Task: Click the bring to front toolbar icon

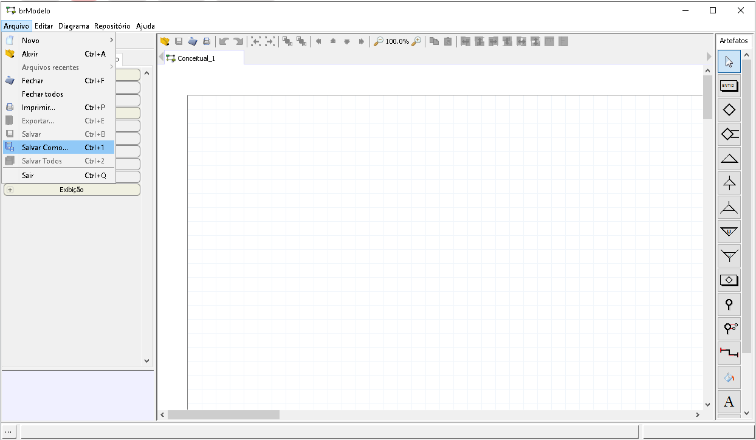Action: click(x=287, y=41)
